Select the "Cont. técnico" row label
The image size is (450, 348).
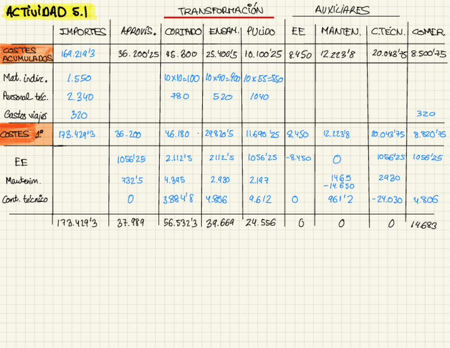(x=25, y=199)
